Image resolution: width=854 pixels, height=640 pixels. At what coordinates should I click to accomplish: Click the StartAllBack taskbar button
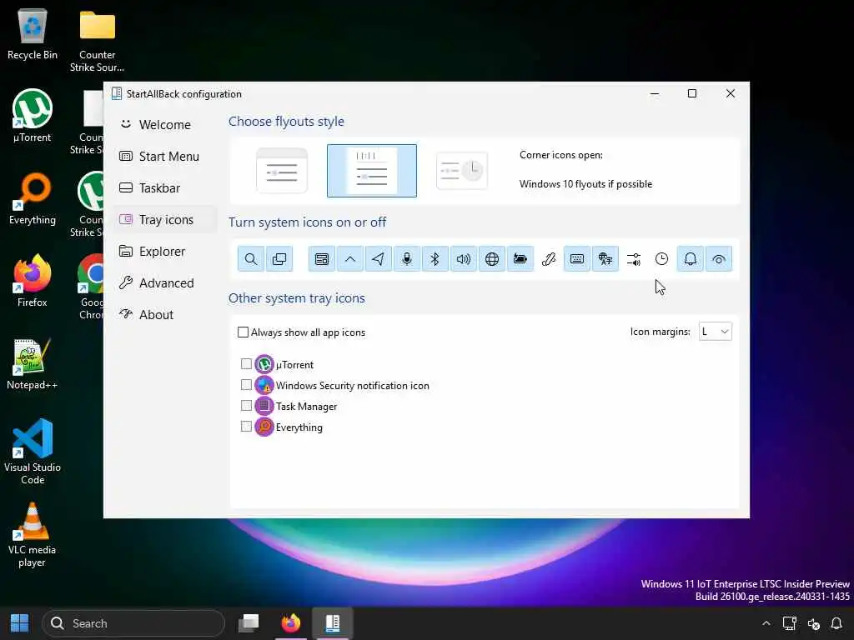click(x=332, y=623)
